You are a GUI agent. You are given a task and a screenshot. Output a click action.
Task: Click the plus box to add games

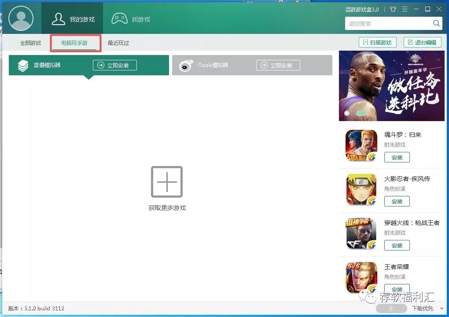pyautogui.click(x=167, y=181)
